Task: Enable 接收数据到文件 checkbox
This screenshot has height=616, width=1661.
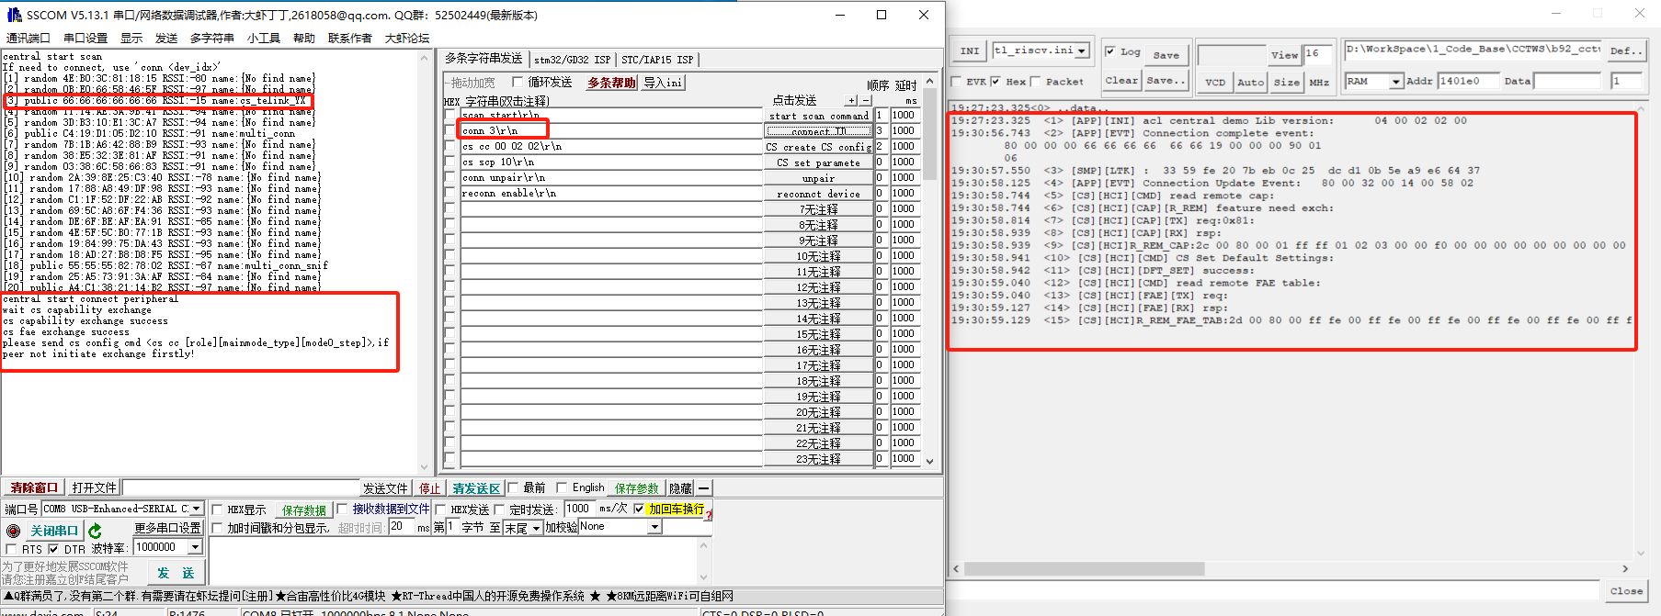Action: (x=342, y=510)
